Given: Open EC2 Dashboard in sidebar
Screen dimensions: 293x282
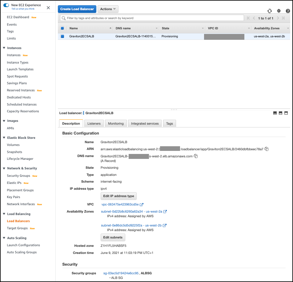Looking at the screenshot, I should coord(18,17).
